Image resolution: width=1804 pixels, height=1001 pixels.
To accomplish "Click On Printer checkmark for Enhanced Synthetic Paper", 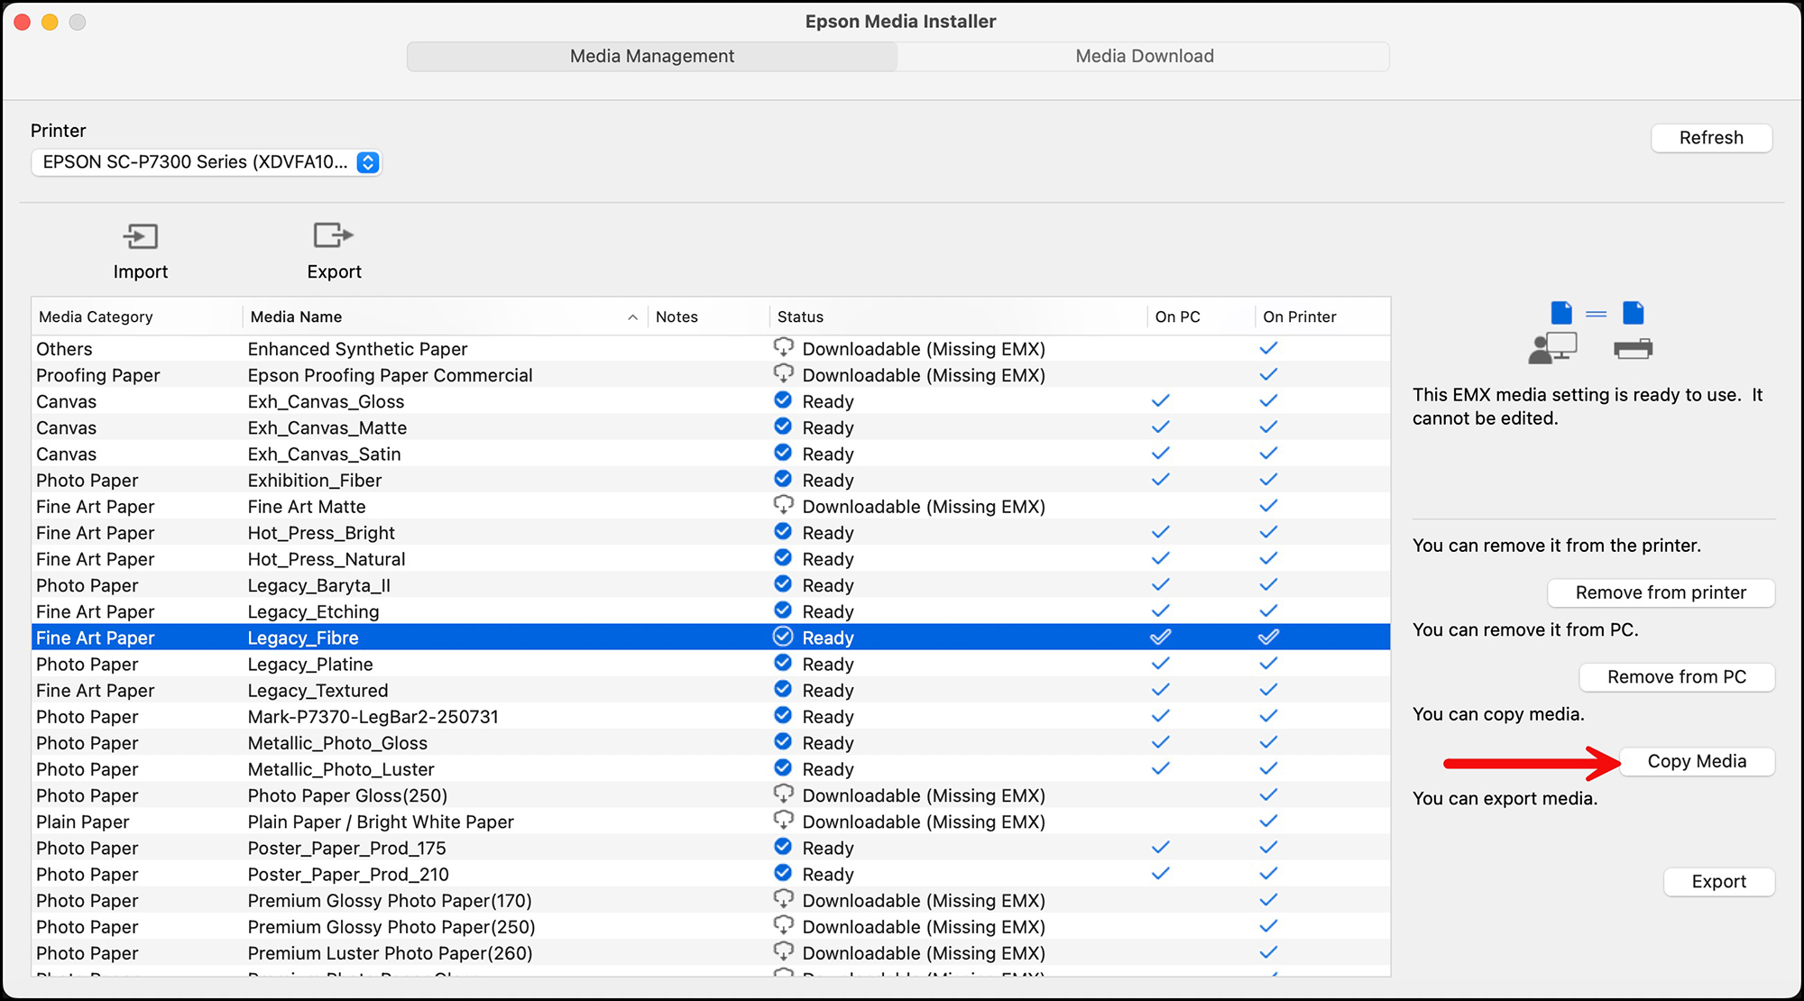I will tap(1269, 348).
